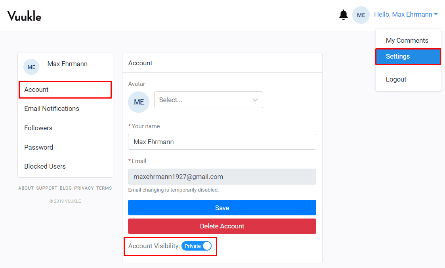Click the Avatar preview circle in form
The width and height of the screenshot is (445, 268).
pyautogui.click(x=139, y=102)
